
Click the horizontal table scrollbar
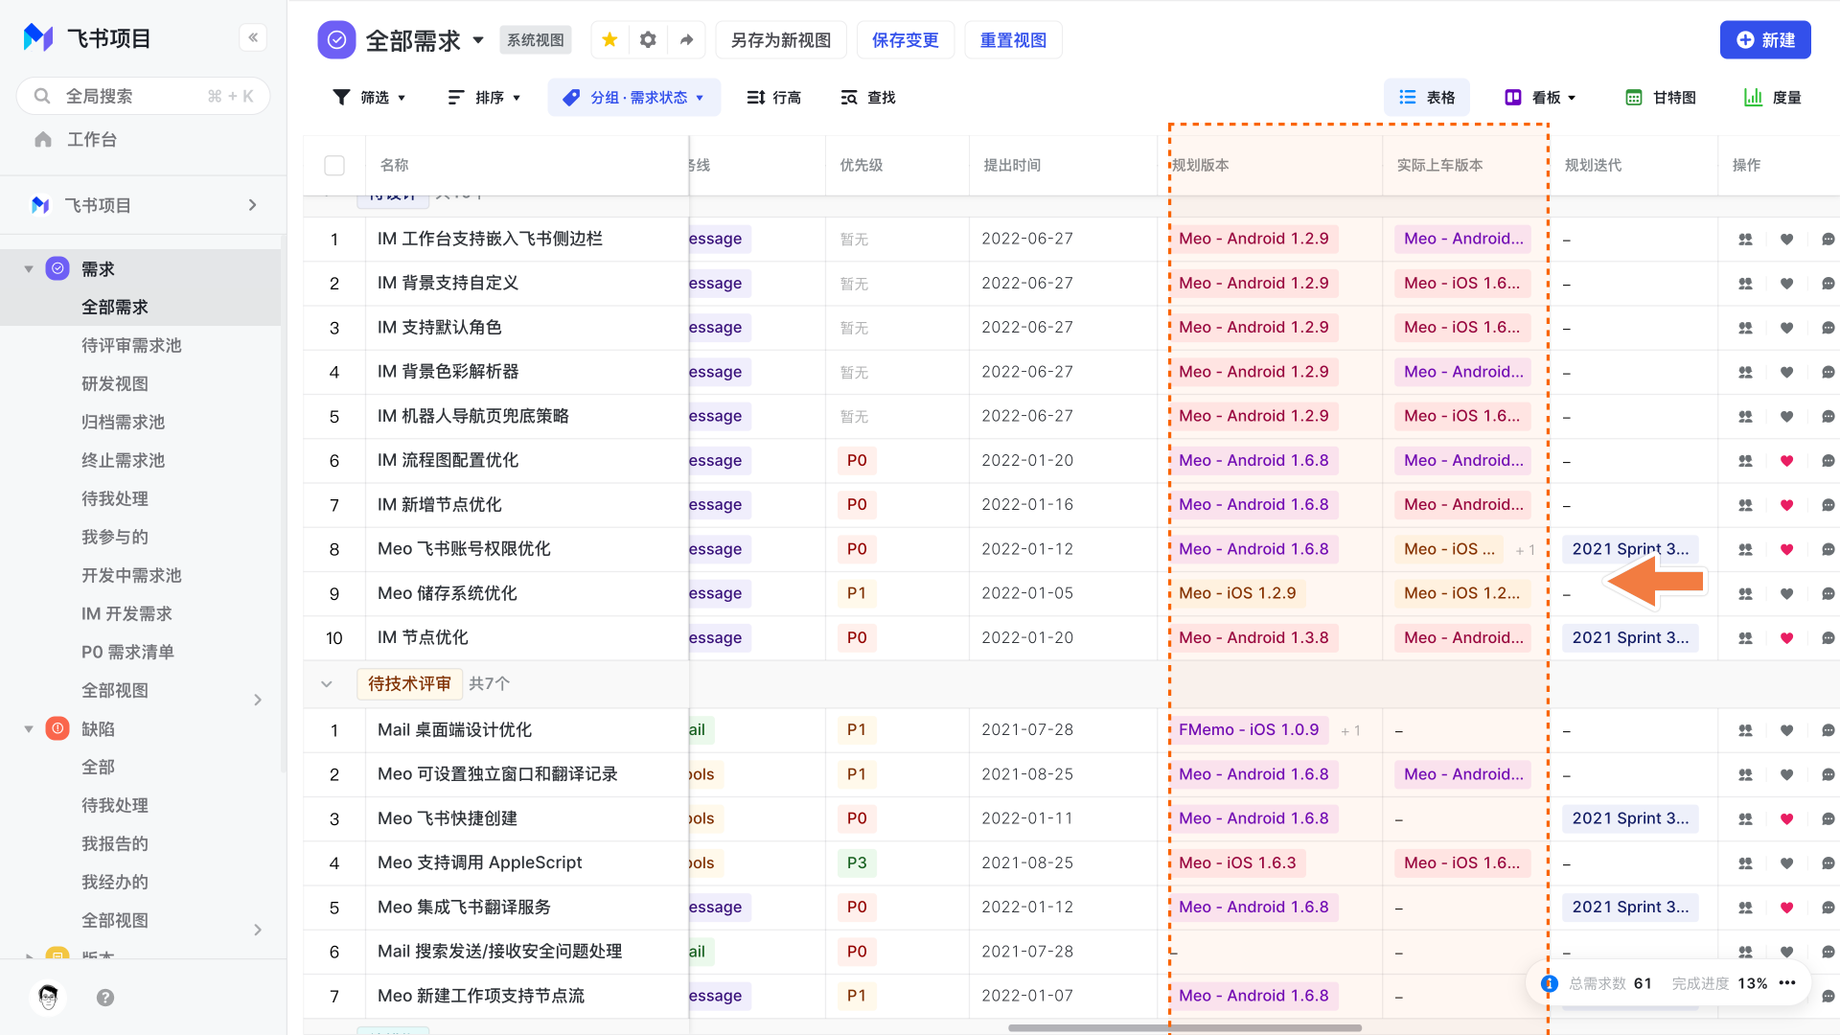(1184, 1028)
